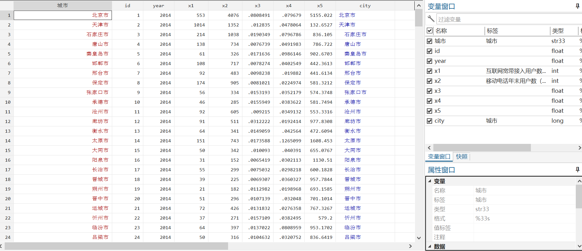Toggle the x3 variable checkbox
582x251 pixels.
click(x=430, y=91)
